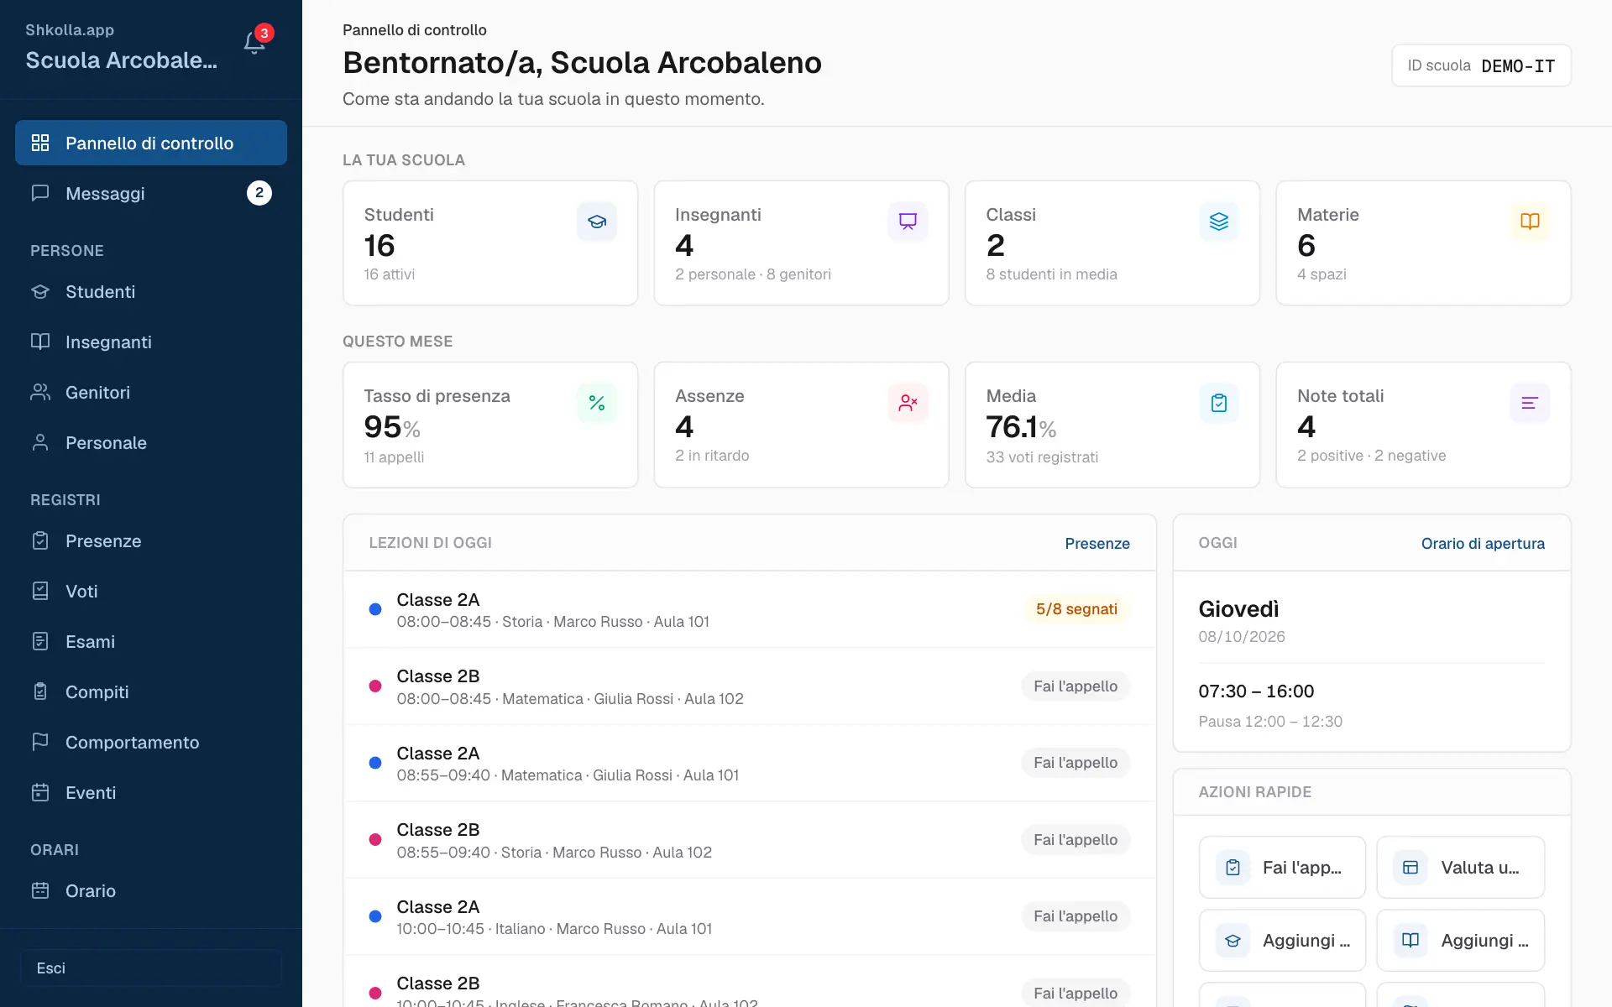This screenshot has height=1007, width=1612.
Task: Fai l'appello for 2A Italiano 10:00
Action: (x=1076, y=916)
